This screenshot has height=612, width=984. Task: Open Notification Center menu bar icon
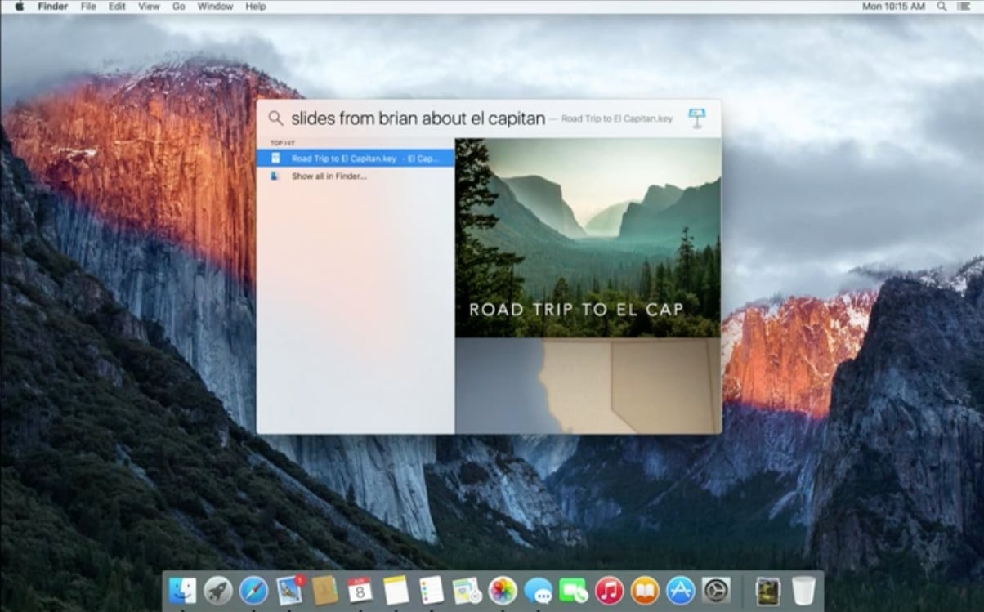(965, 6)
